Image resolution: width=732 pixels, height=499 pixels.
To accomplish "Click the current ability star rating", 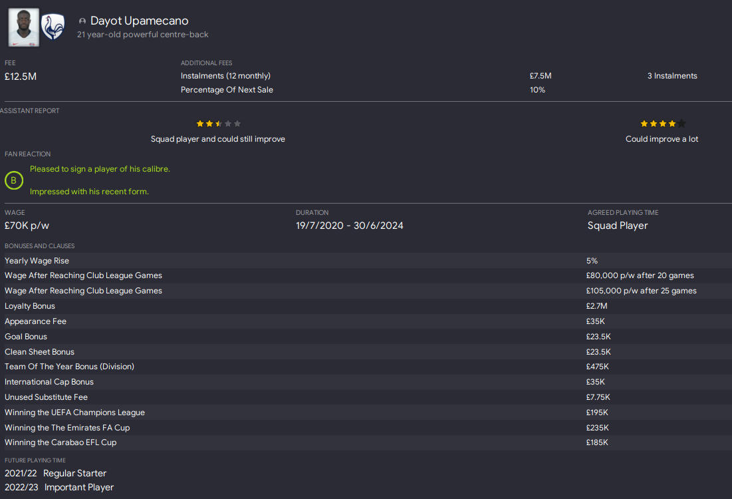I will pyautogui.click(x=218, y=124).
